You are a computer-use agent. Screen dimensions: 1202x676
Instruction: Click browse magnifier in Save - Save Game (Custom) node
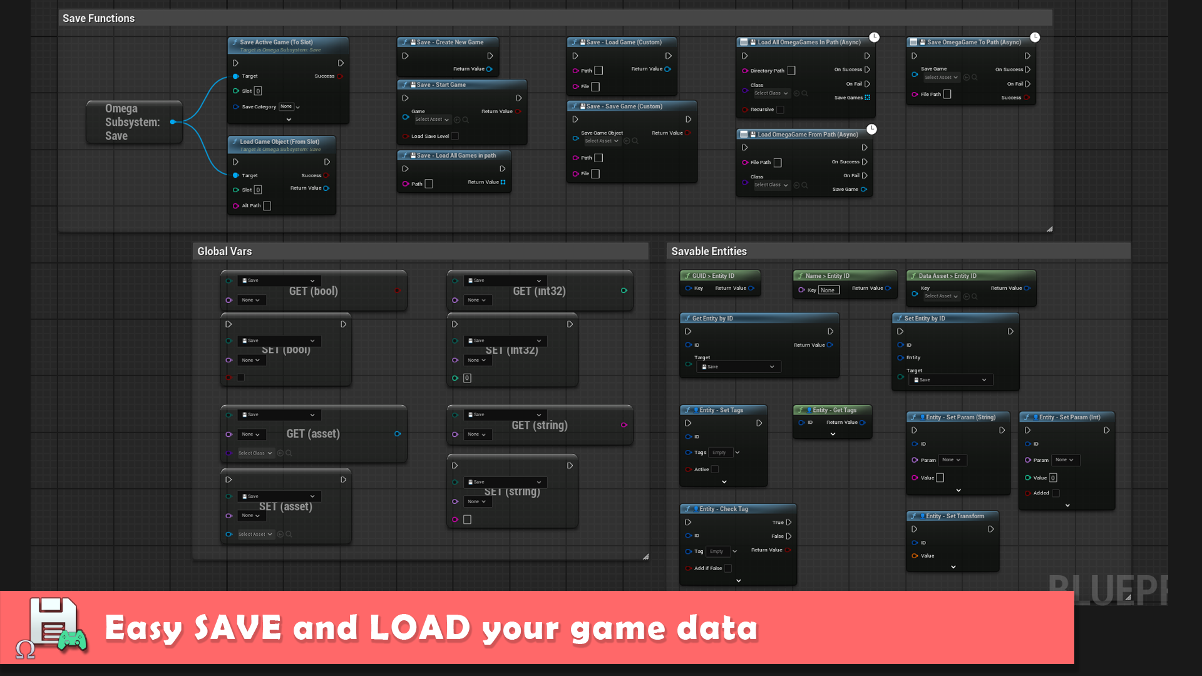pyautogui.click(x=635, y=141)
